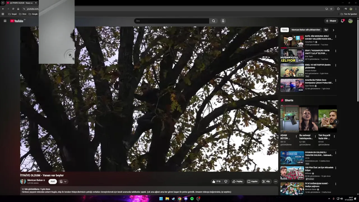359x202 pixels.
Task: Select the İlgili filter chip
Action: 326,30
